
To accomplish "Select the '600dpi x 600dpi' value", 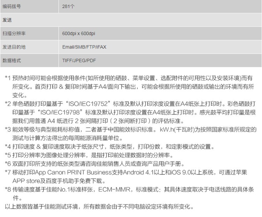I will point(78,33).
